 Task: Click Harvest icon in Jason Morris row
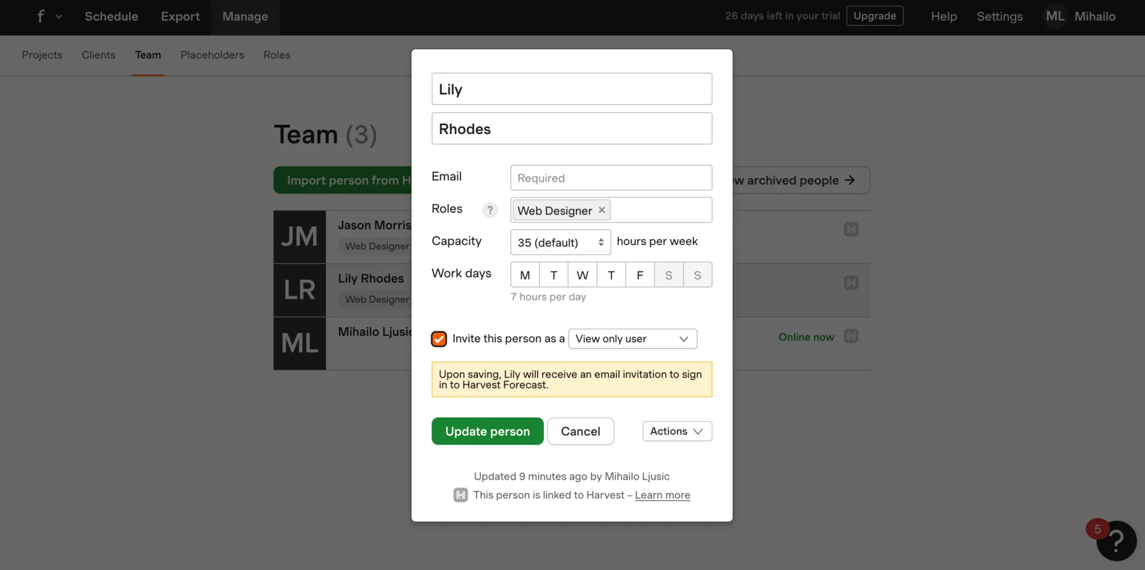(x=851, y=230)
